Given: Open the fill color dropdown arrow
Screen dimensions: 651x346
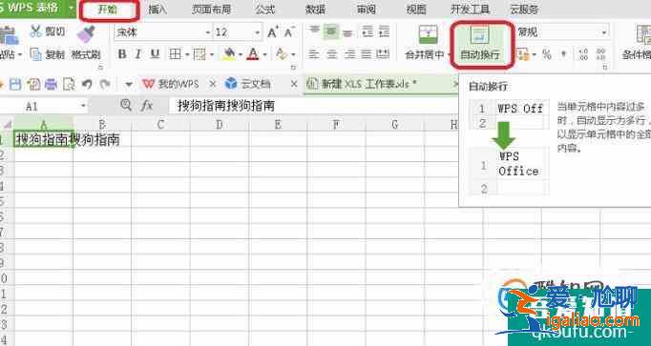Looking at the screenshot, I should (240, 54).
